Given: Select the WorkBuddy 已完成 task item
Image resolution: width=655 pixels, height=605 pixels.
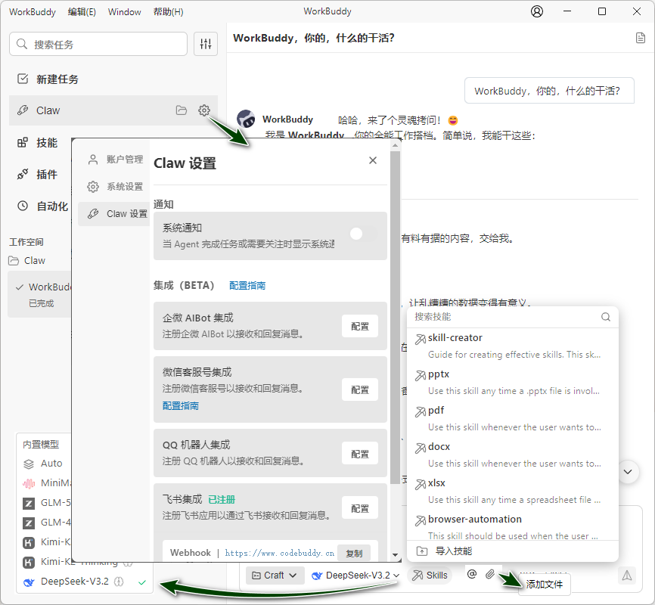Looking at the screenshot, I should tap(40, 295).
